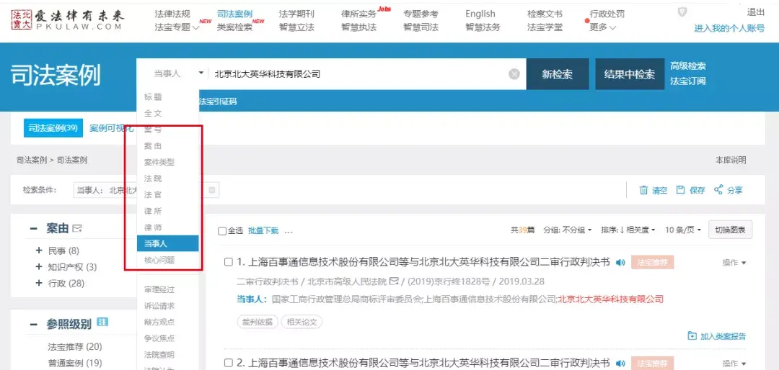Click the PKULAW logo
Screen dimensions: 779x370
coord(68,20)
